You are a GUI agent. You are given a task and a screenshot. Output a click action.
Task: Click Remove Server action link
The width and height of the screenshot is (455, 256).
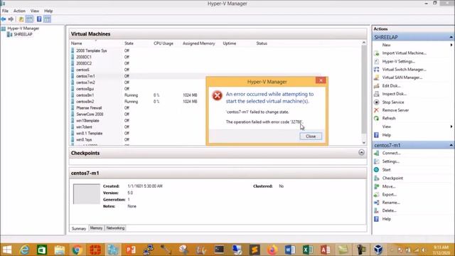click(395, 110)
